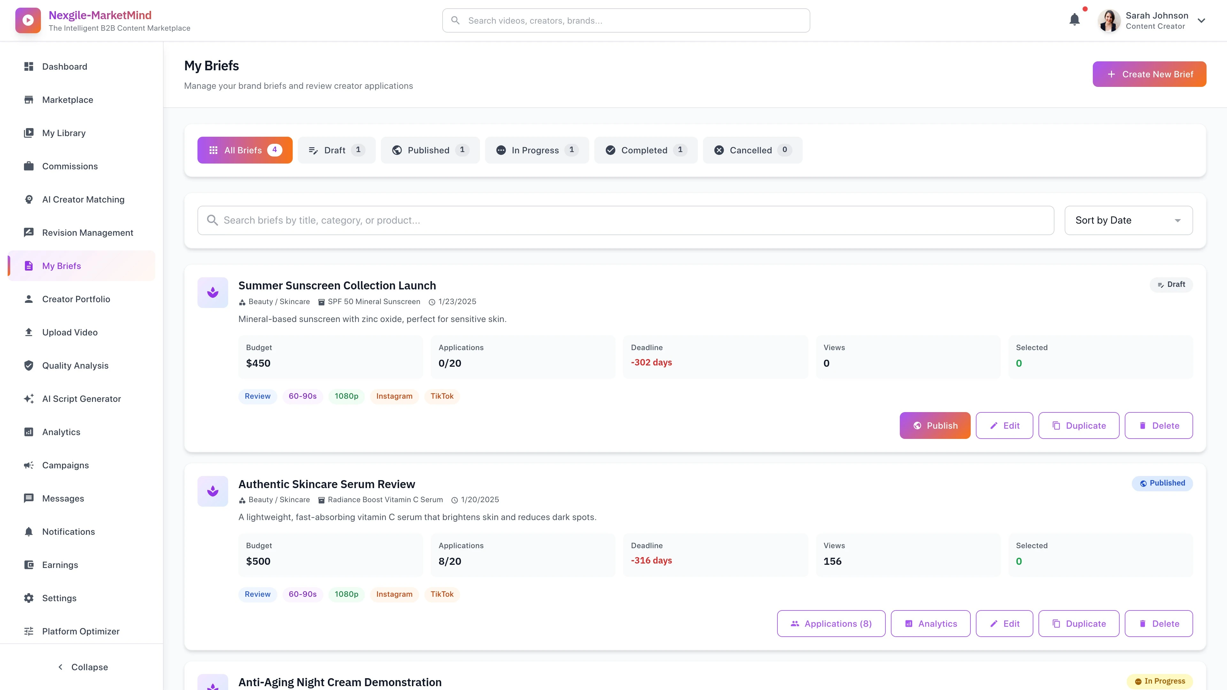Collapse the left sidebar
This screenshot has height=690, width=1227.
point(82,667)
